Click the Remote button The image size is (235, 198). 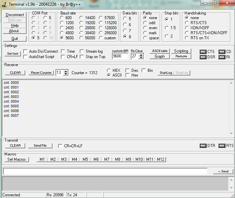pos(181,56)
